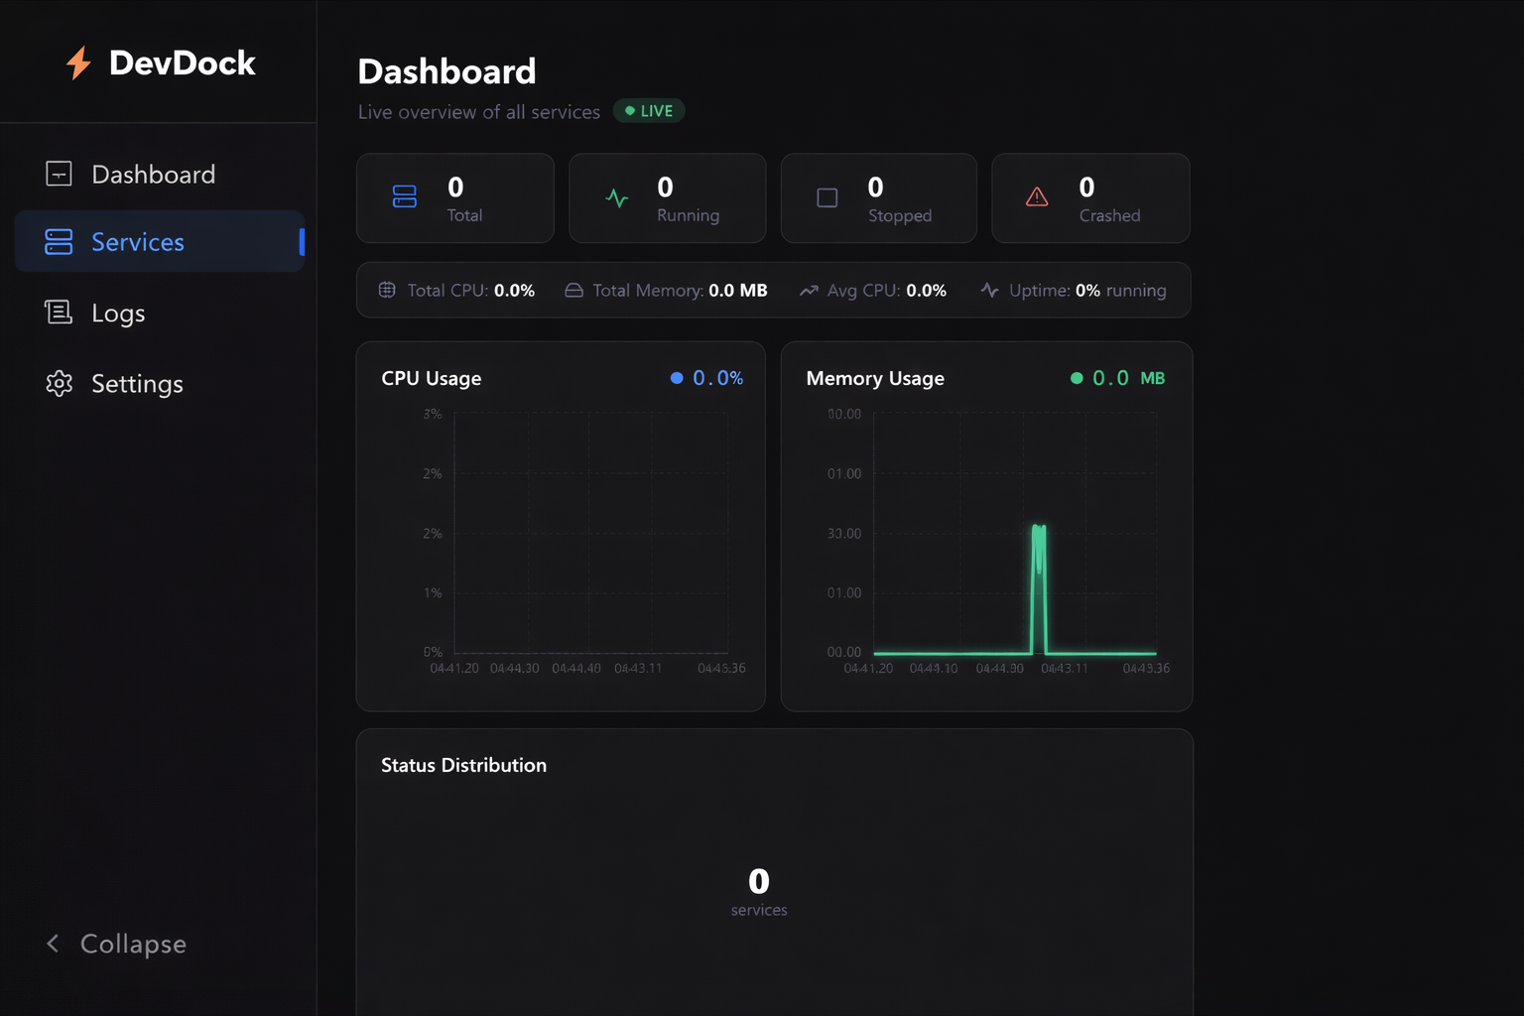Click the Collapse text button
The width and height of the screenshot is (1524, 1016).
click(133, 944)
